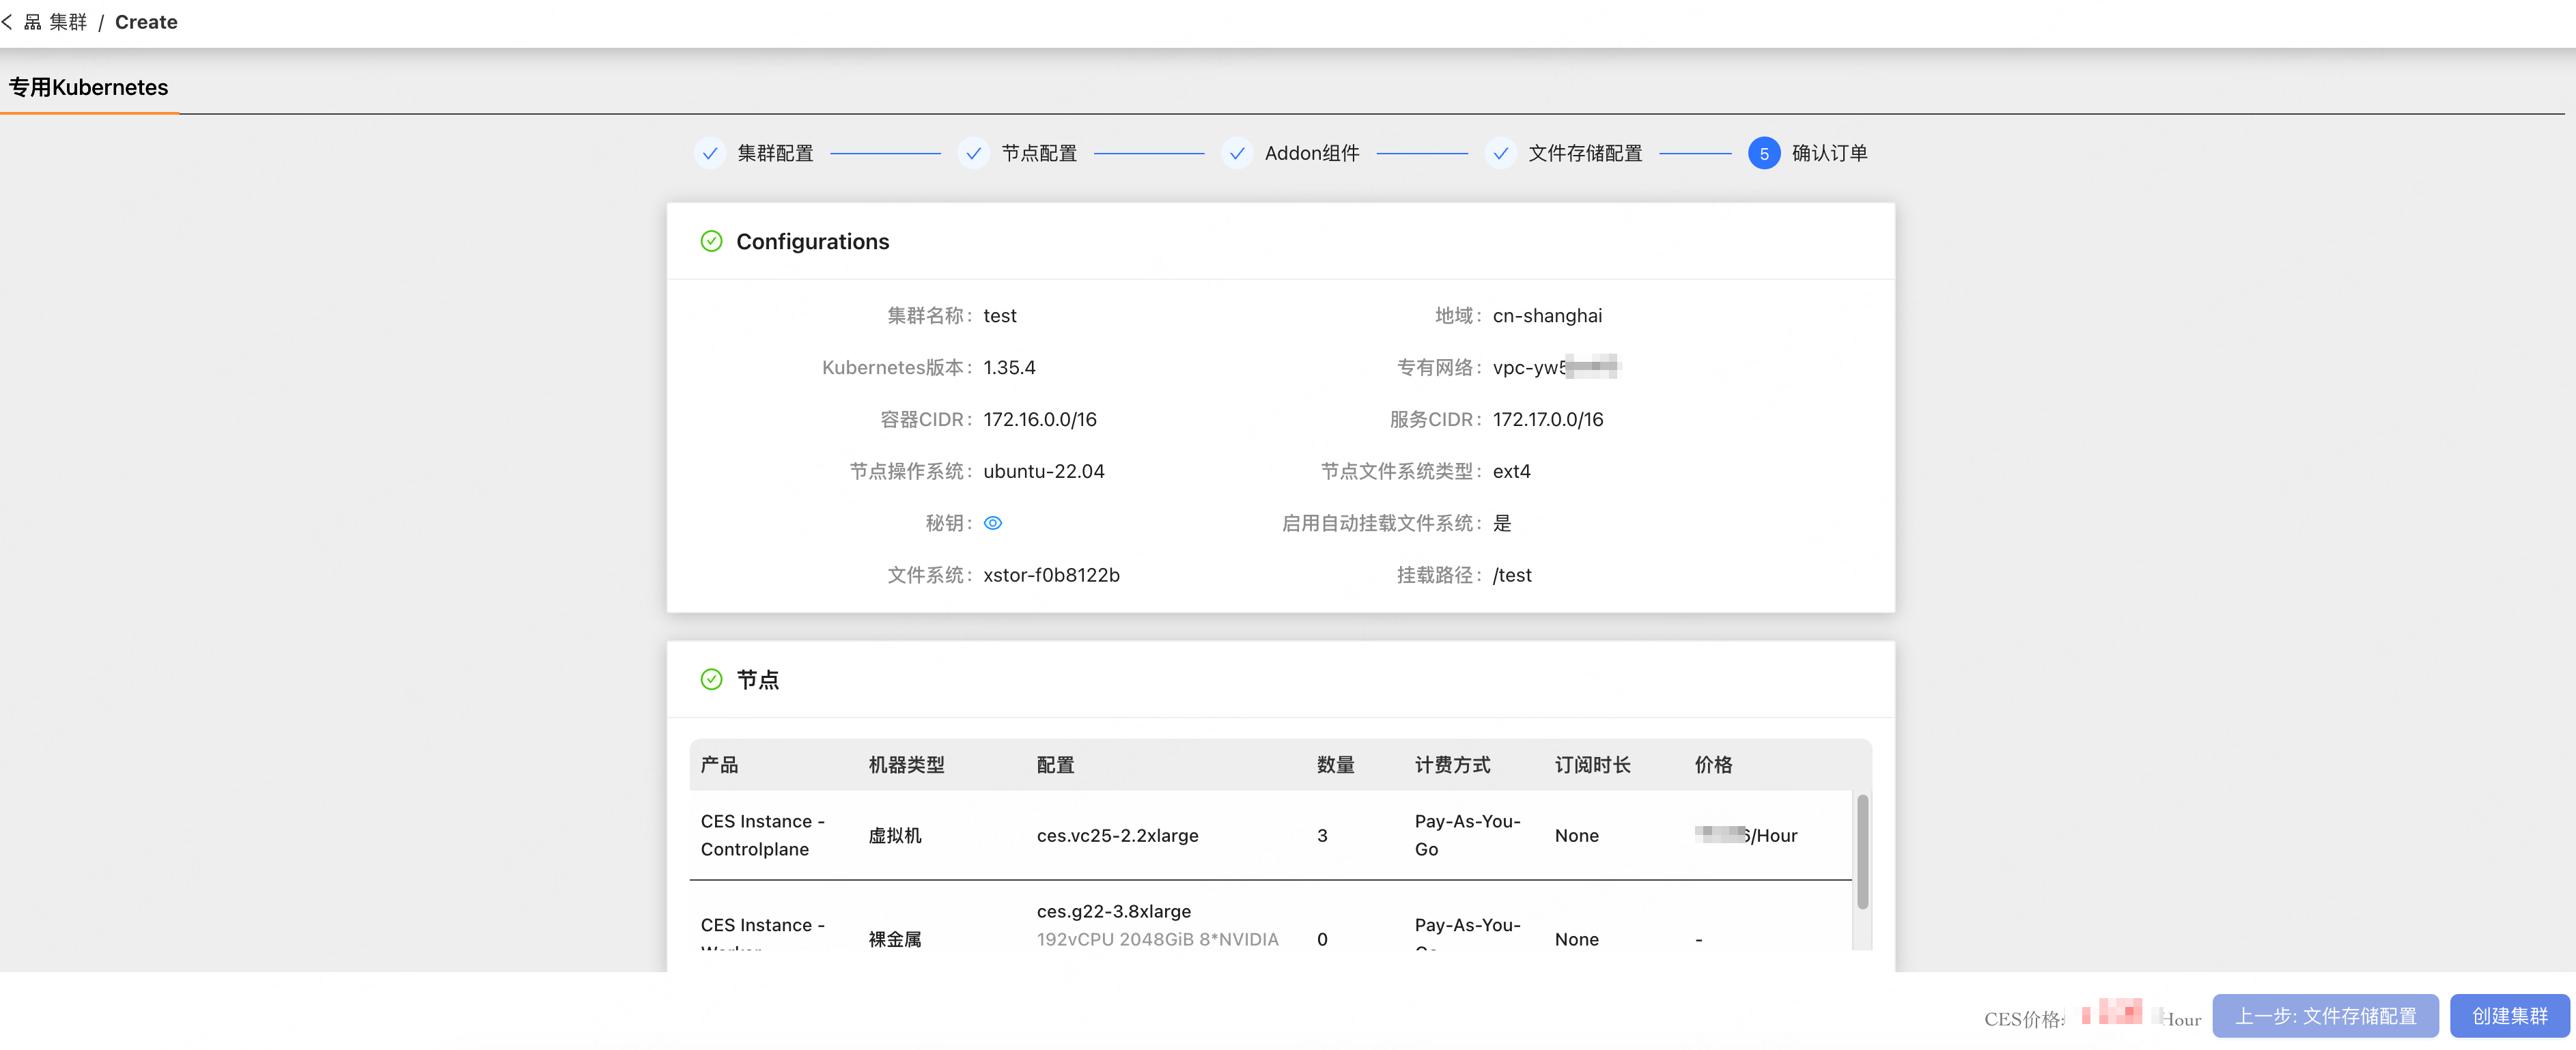The width and height of the screenshot is (2576, 1050).
Task: Reveal the 秘钥 with the eye icon
Action: tap(993, 523)
